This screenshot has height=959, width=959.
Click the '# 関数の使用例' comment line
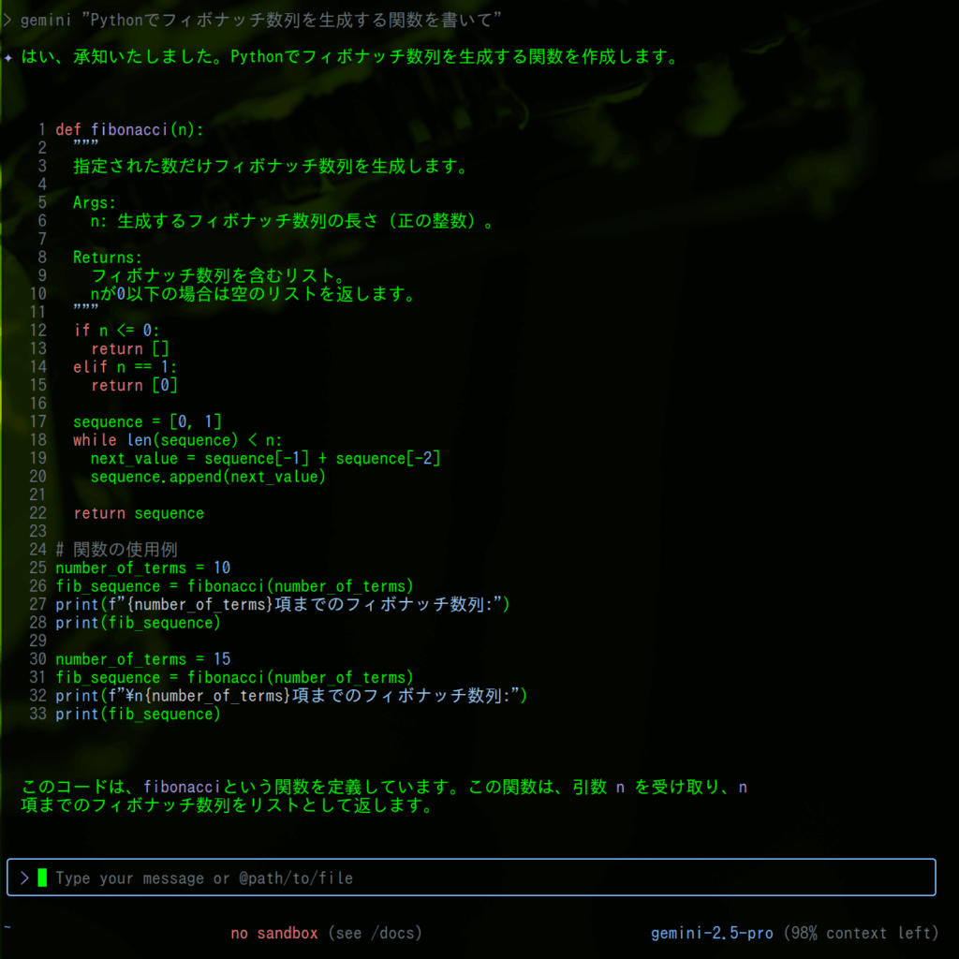click(116, 550)
